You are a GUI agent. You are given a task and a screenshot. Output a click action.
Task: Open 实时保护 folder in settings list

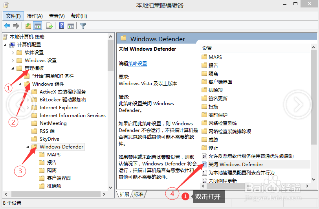[x=218, y=115]
